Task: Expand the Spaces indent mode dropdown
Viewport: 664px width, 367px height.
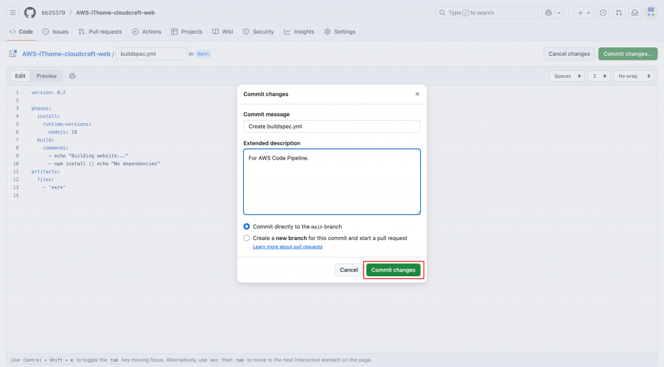Action: pos(566,76)
